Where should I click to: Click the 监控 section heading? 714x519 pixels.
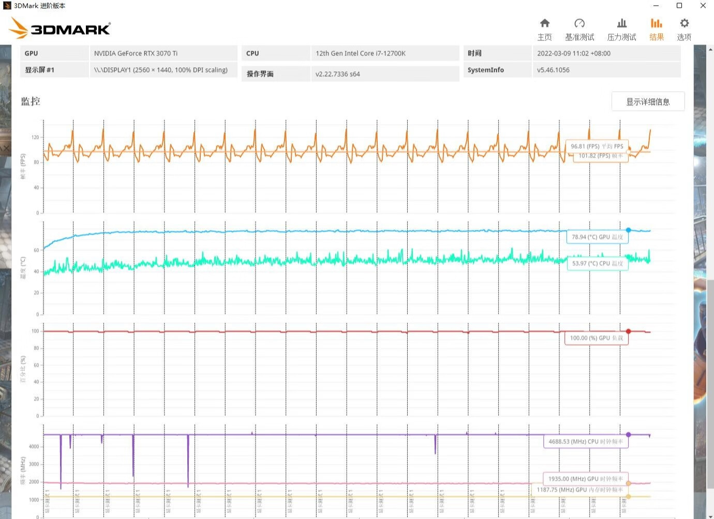(x=31, y=101)
